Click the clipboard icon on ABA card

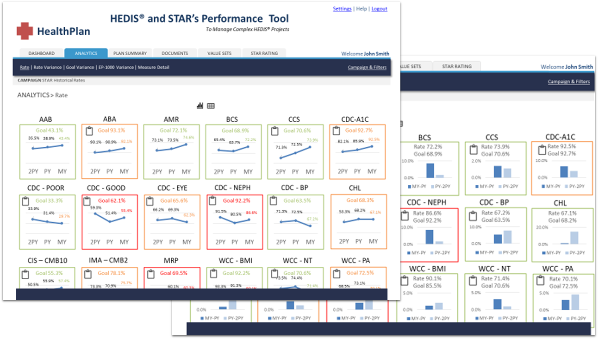[x=87, y=132]
